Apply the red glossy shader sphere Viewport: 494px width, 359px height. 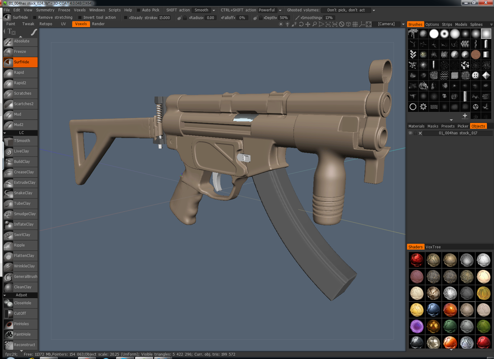(417, 260)
